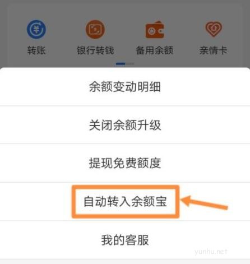The width and height of the screenshot is (250, 264).
Task: Click the 备用余额 text label
Action: [155, 50]
